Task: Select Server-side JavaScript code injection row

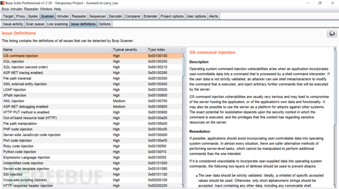Action: (x=92, y=135)
